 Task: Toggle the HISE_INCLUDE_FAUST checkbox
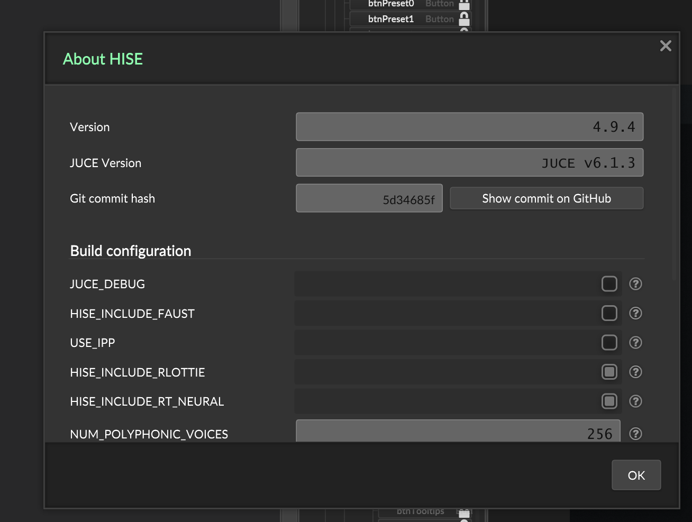pyautogui.click(x=609, y=314)
